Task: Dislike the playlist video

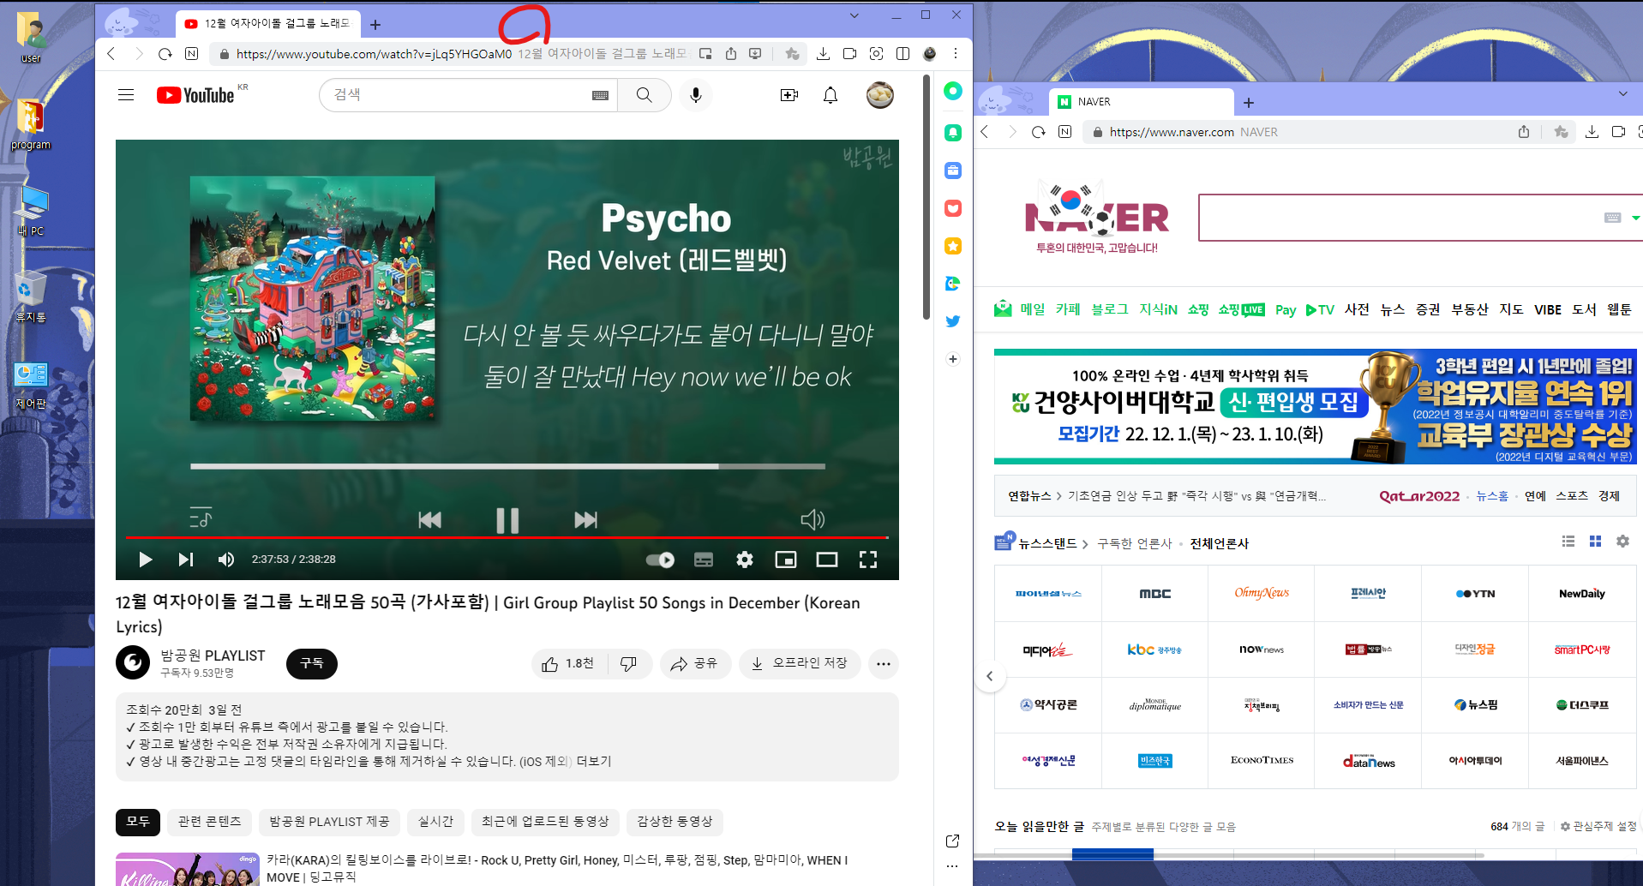Action: 629,664
